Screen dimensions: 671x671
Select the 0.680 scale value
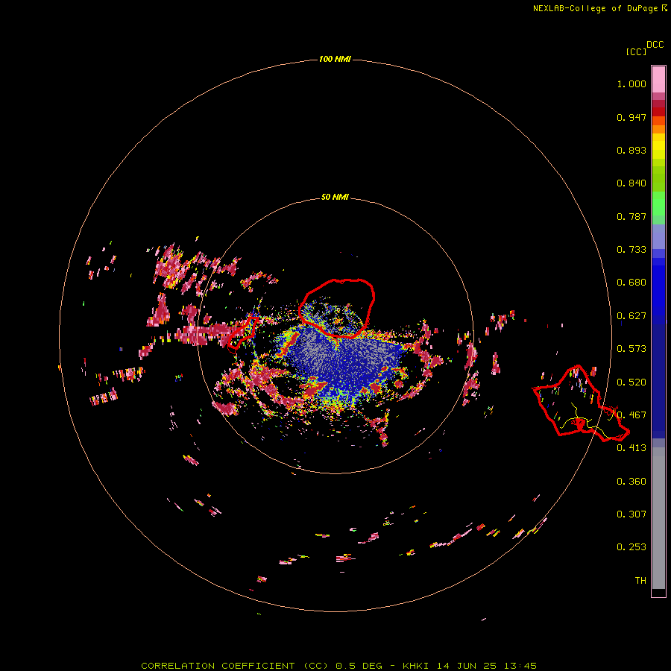click(x=631, y=283)
